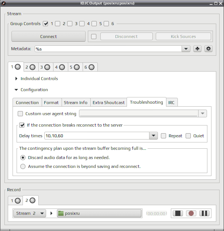Select Discard audio data radio option

[23, 158]
